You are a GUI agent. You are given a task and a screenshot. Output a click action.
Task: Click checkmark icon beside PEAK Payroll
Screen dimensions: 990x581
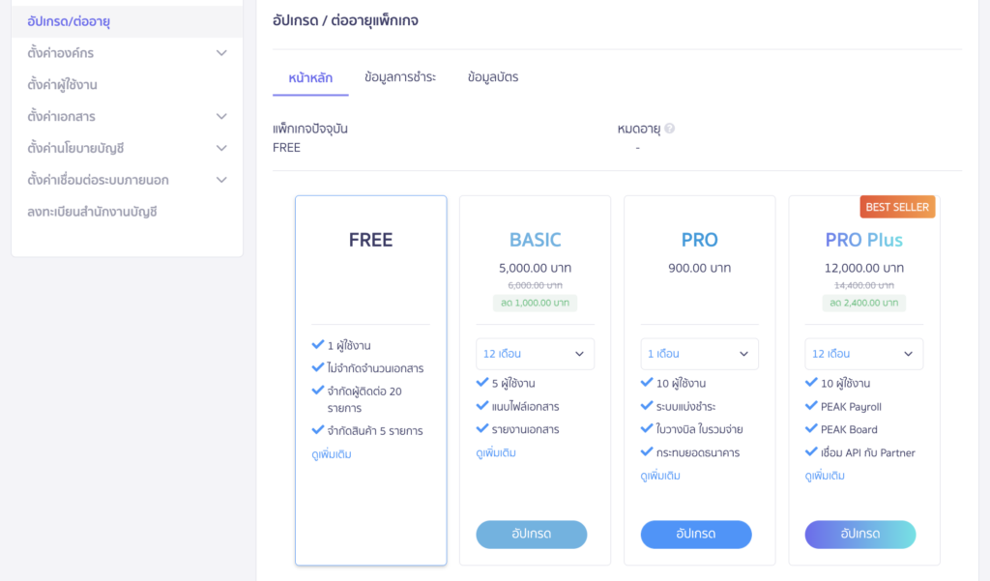coord(811,407)
